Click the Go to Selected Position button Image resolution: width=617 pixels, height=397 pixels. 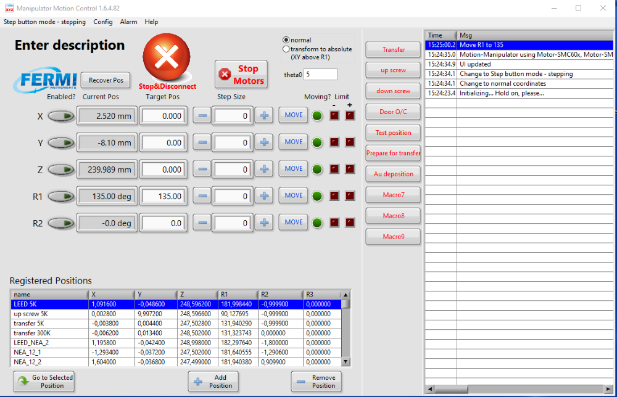(44, 382)
